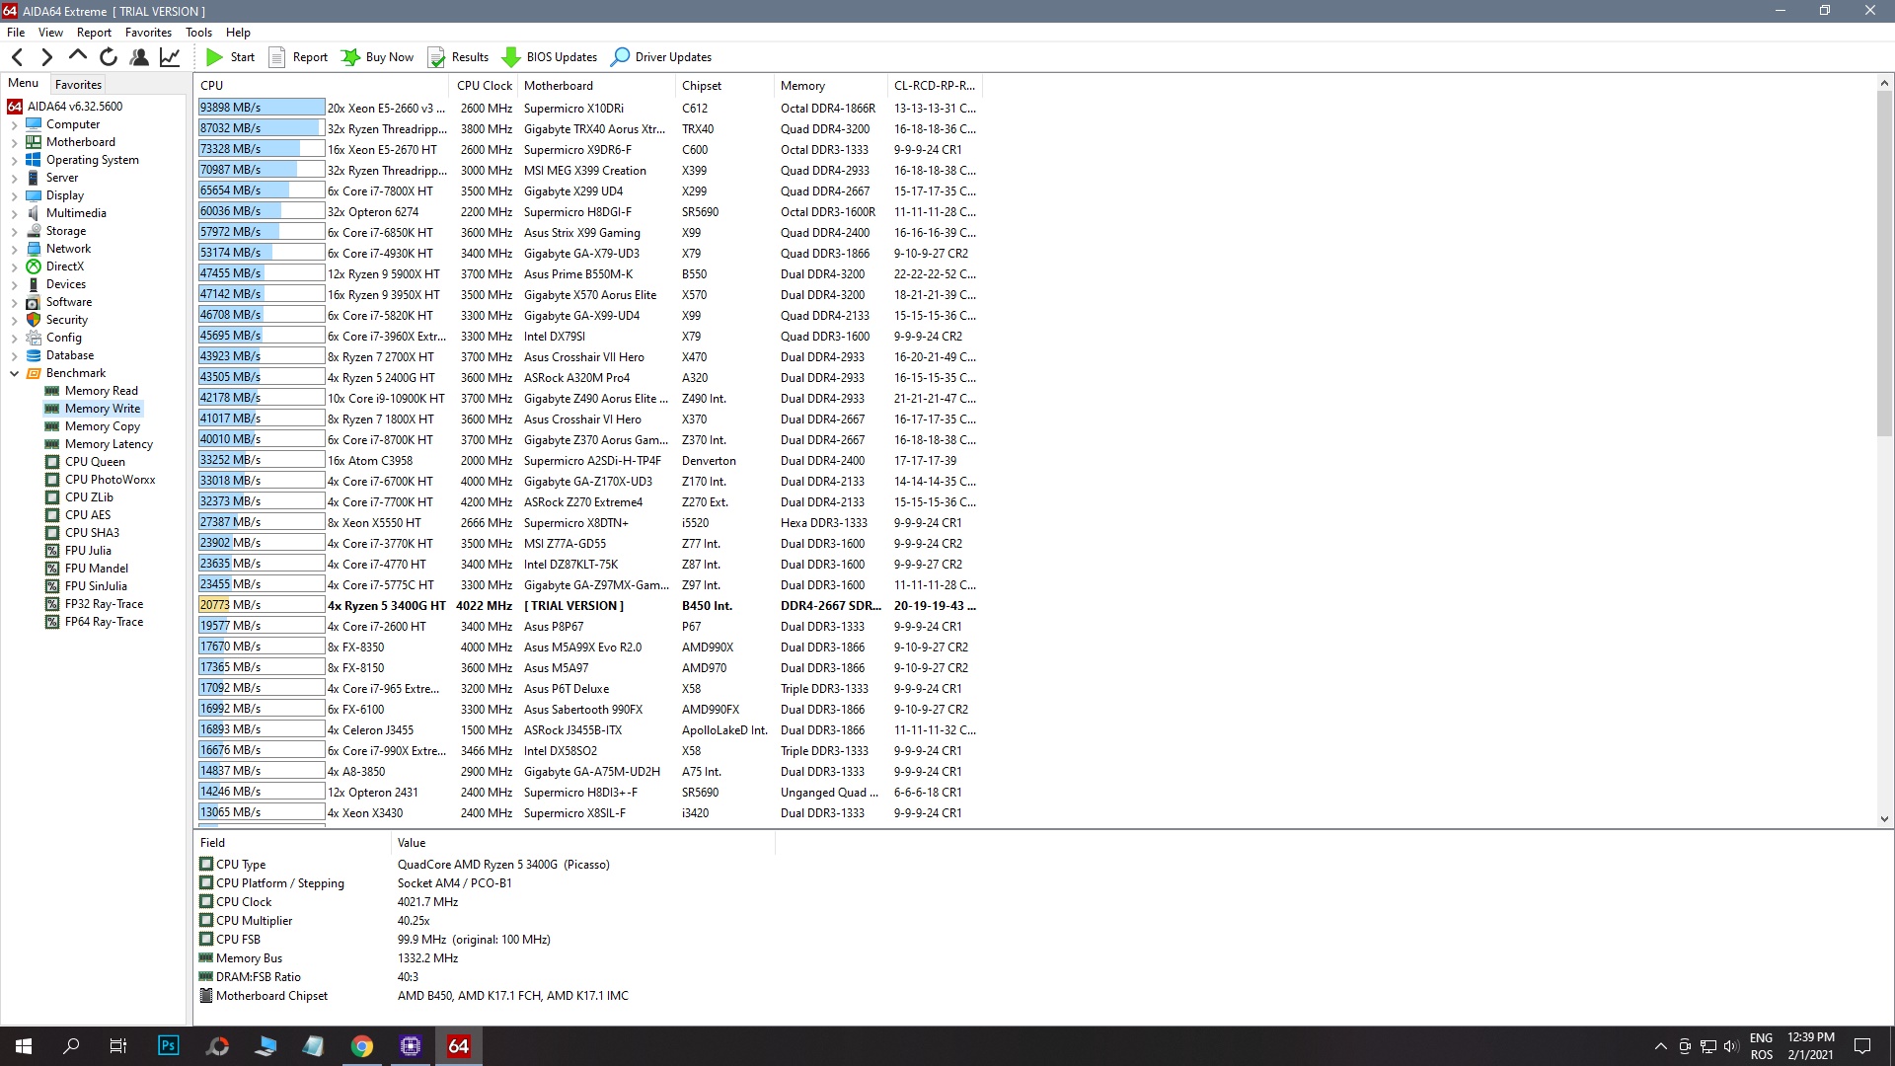The image size is (1895, 1066).
Task: Click the Up level arrow icon
Action: click(x=77, y=56)
